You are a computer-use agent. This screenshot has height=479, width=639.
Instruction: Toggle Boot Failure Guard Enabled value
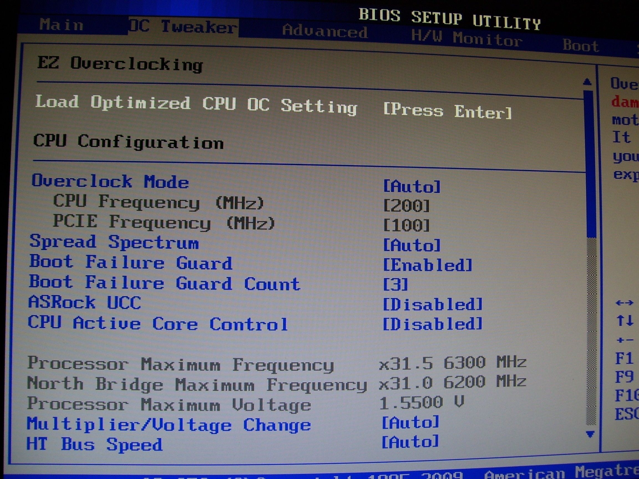tap(428, 264)
